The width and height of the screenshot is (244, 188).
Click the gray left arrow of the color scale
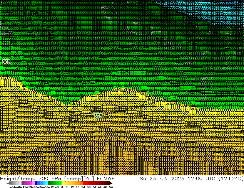tap(9, 183)
